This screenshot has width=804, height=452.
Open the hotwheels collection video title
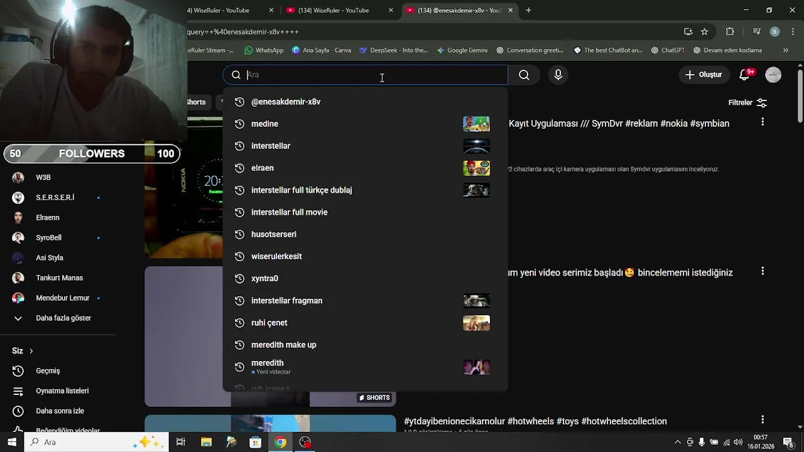coord(535,421)
